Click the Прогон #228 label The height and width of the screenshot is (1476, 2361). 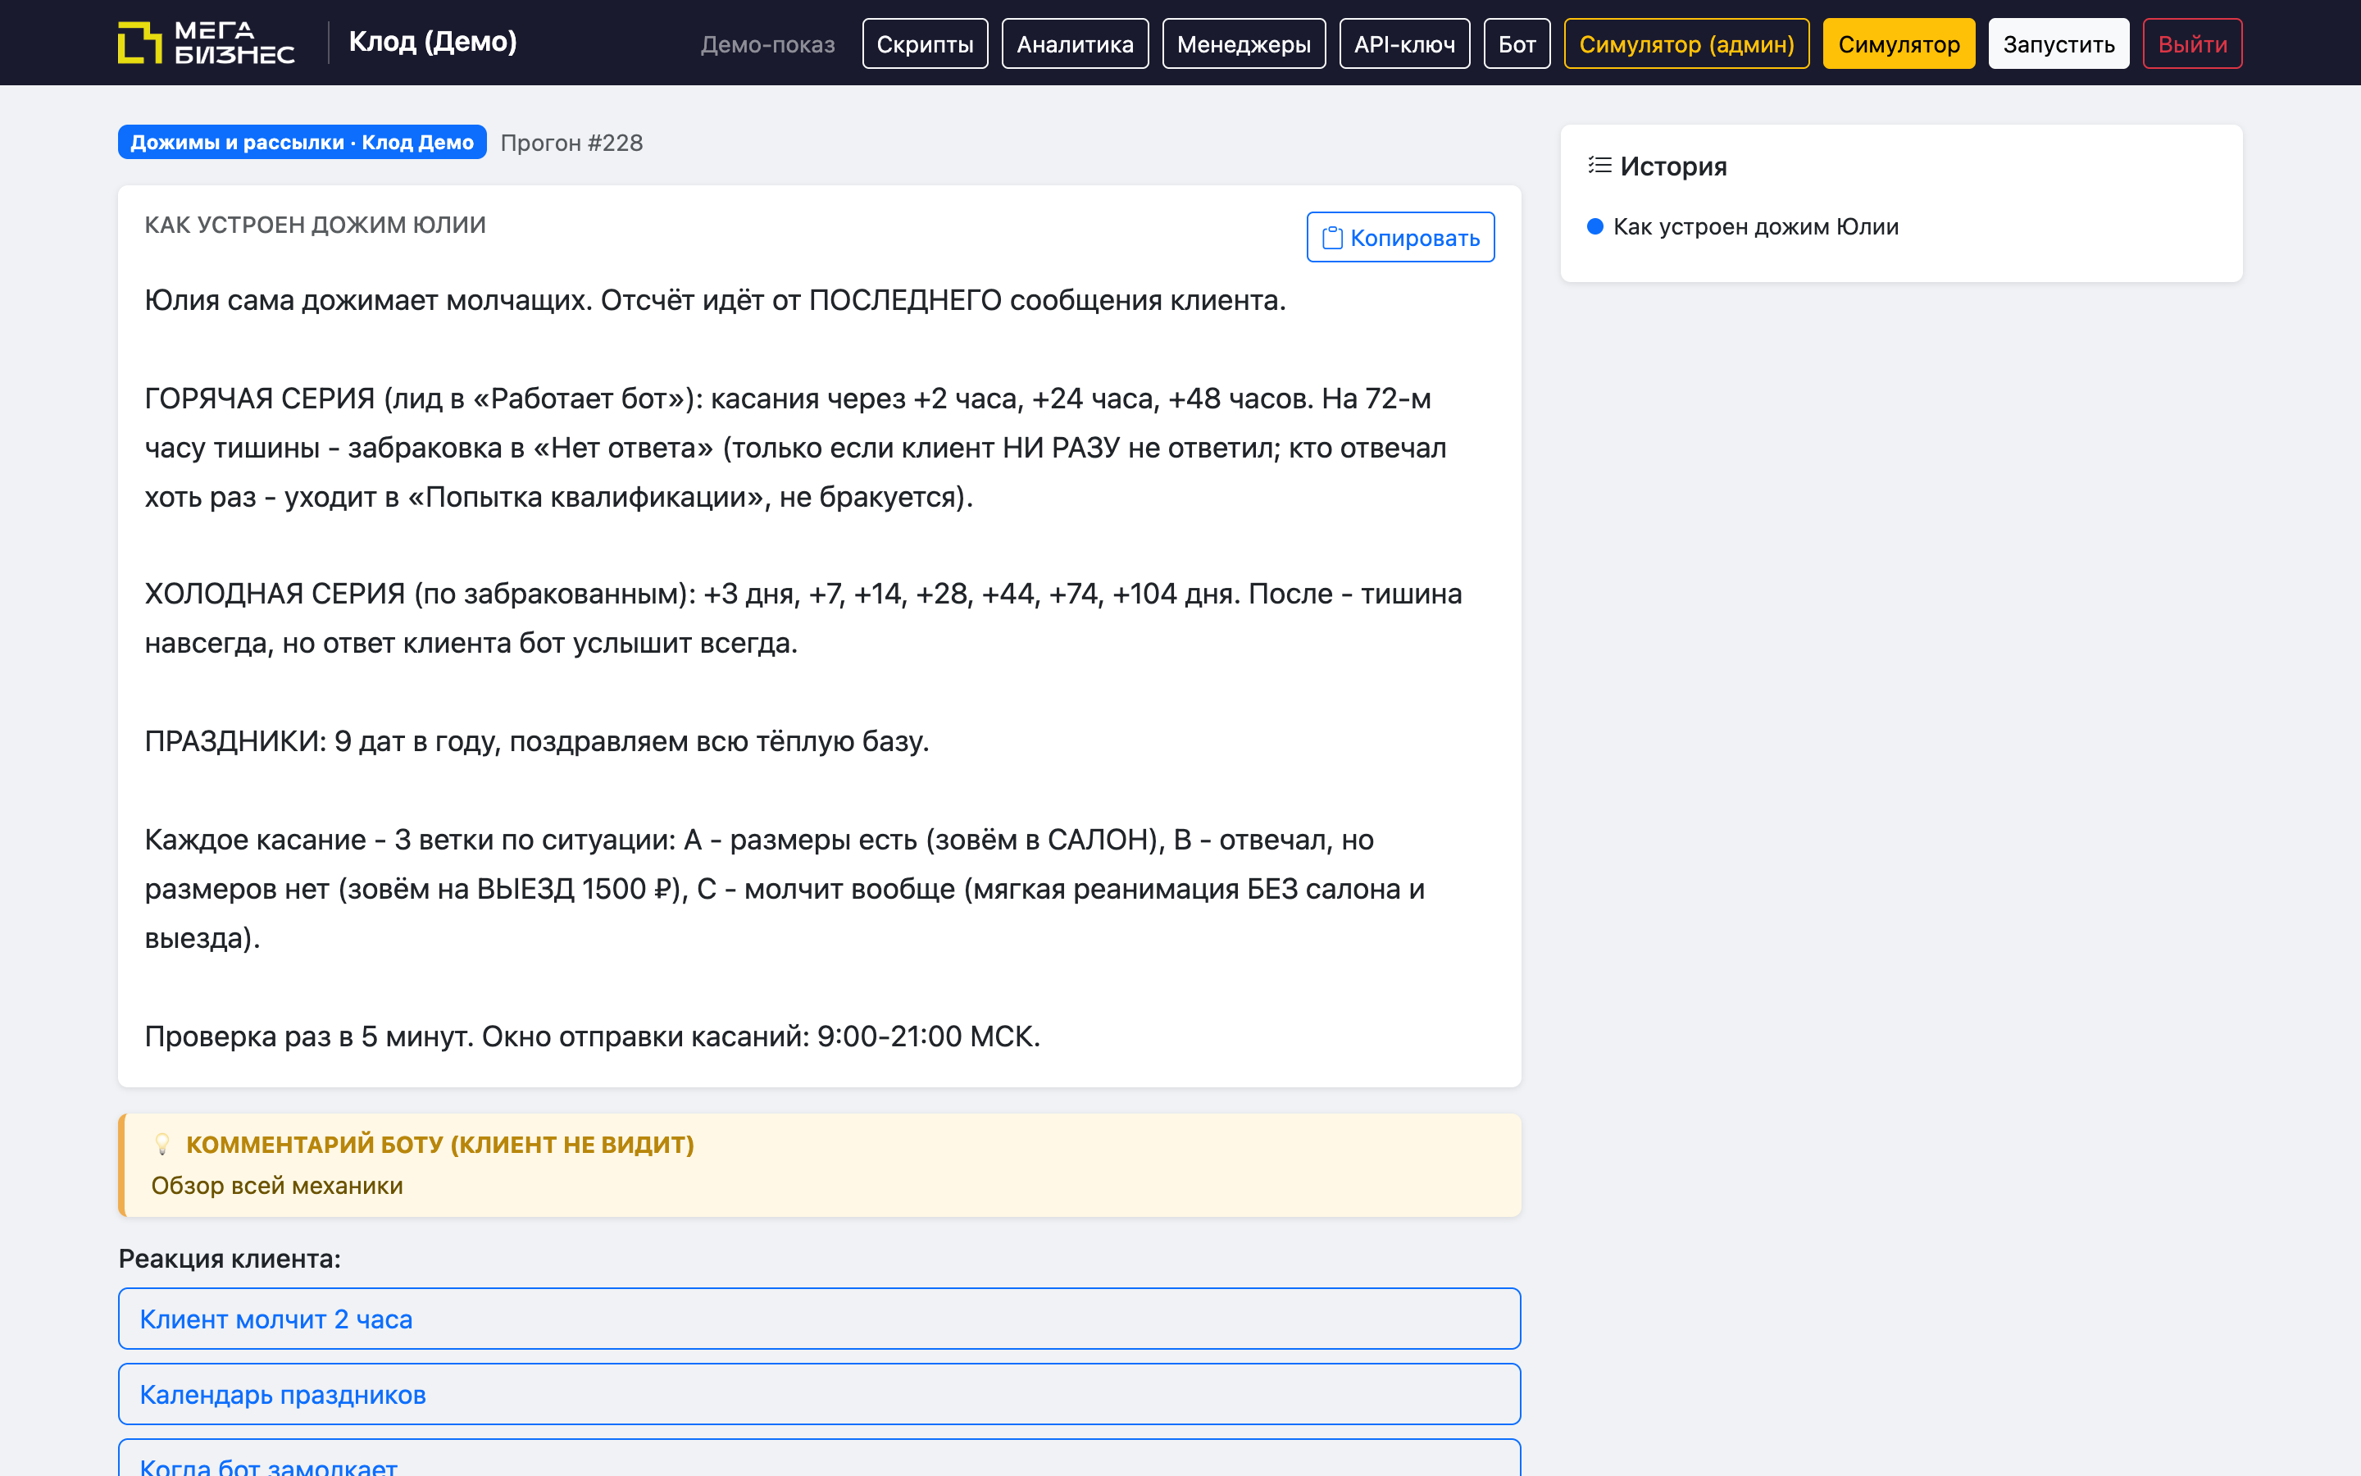click(571, 143)
